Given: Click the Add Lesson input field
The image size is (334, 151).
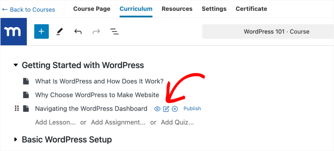Looking at the screenshot, I should 55,122.
